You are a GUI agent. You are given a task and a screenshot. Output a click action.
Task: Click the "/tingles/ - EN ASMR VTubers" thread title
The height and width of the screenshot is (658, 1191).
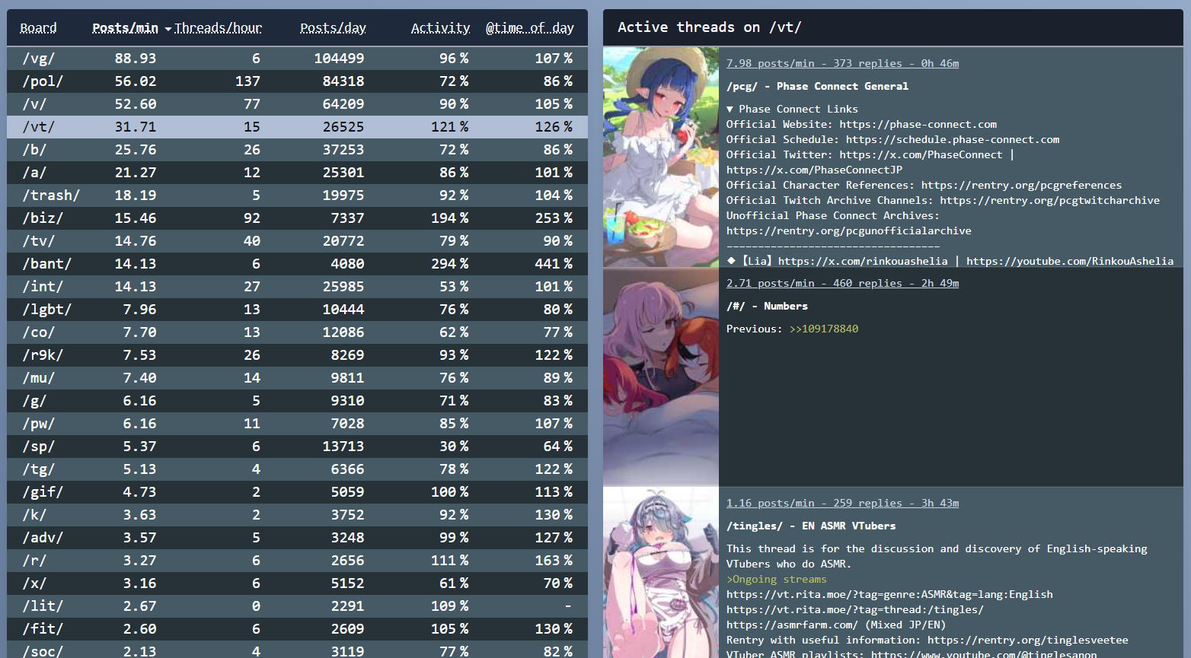pos(811,526)
